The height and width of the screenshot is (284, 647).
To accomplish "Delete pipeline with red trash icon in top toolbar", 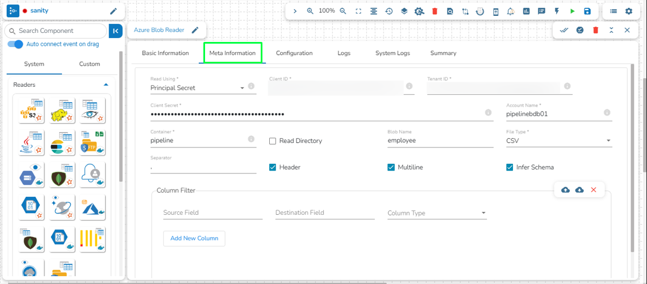I will click(435, 11).
